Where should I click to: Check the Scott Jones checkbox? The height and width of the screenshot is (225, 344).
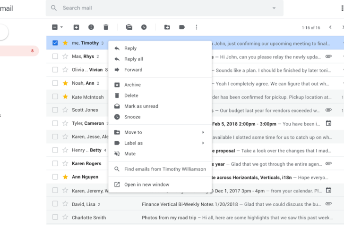[x=55, y=110]
